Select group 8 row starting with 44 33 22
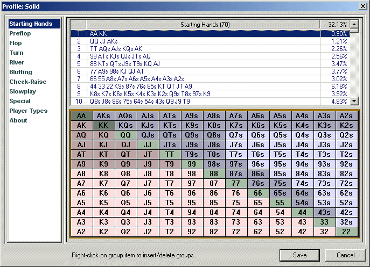Image resolution: width=370 pixels, height=267 pixels. [210, 86]
